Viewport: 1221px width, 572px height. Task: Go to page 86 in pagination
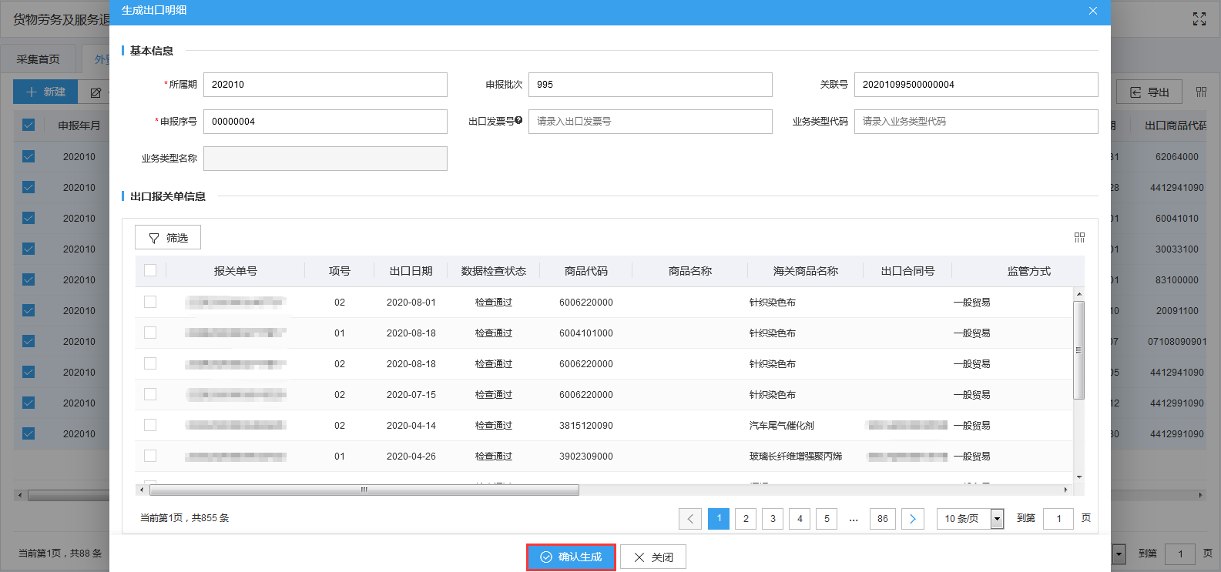(883, 519)
